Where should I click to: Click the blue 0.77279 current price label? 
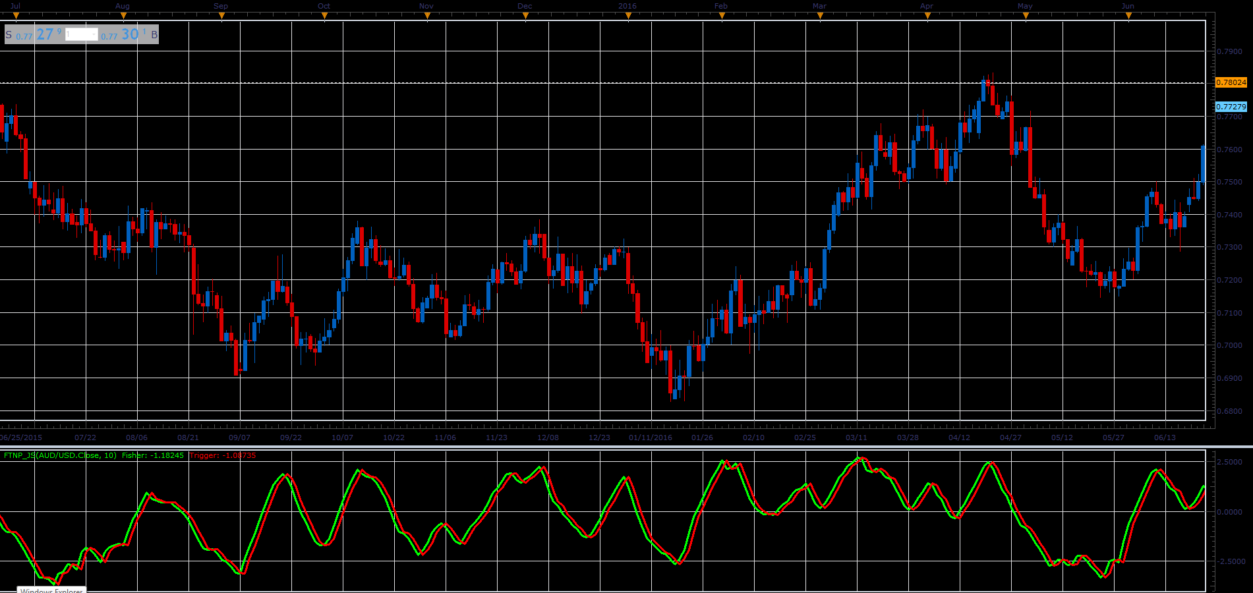pos(1231,107)
